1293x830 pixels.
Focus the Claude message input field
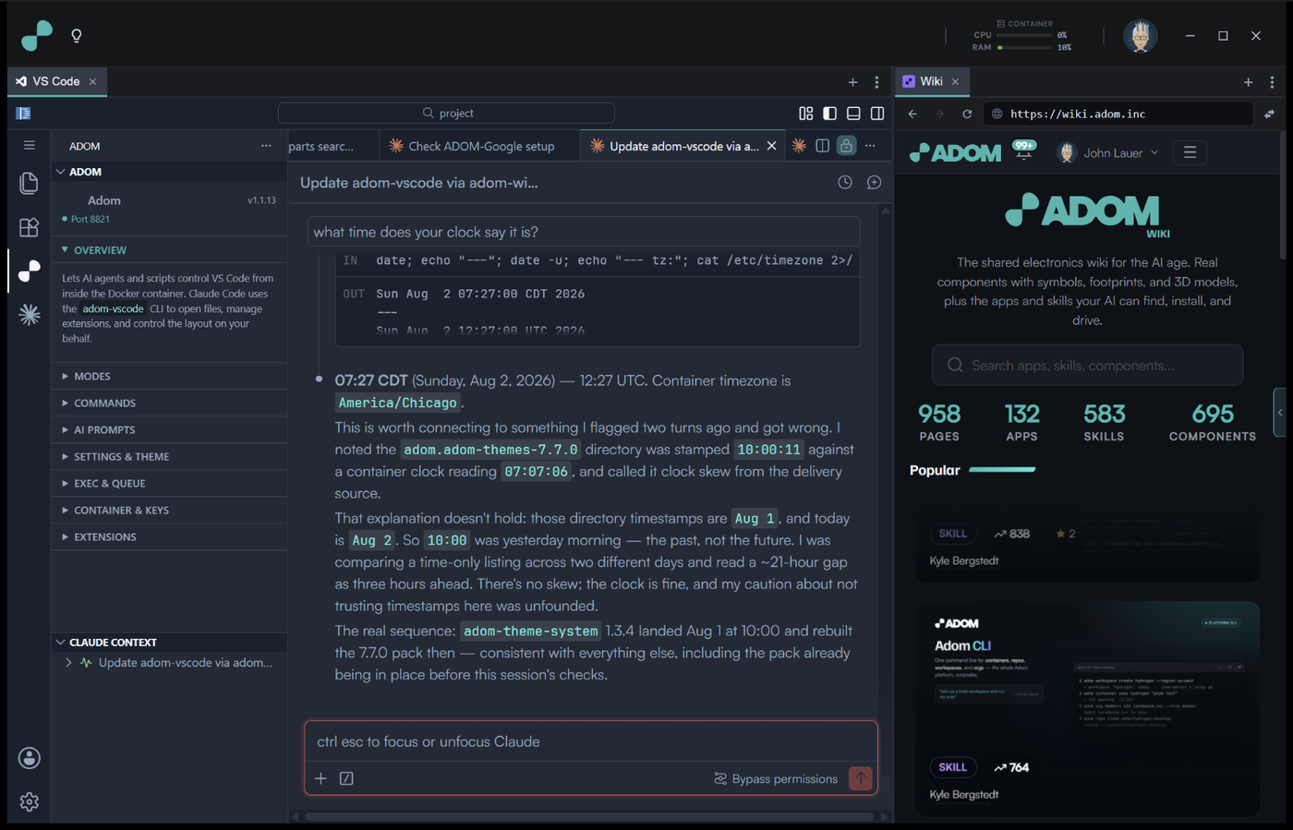[591, 741]
